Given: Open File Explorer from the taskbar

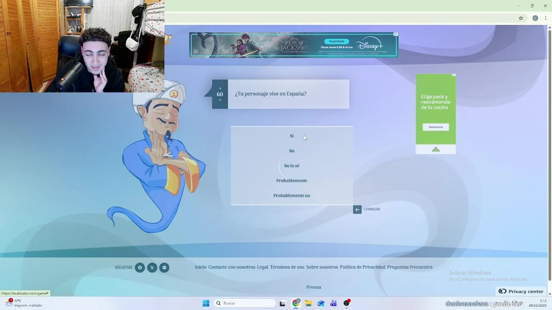Looking at the screenshot, I should pos(308,303).
